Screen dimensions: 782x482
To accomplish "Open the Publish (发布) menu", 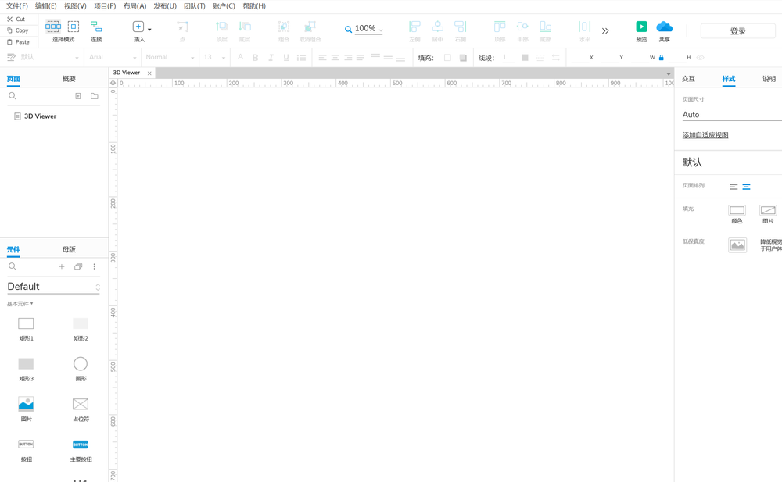I will click(164, 6).
